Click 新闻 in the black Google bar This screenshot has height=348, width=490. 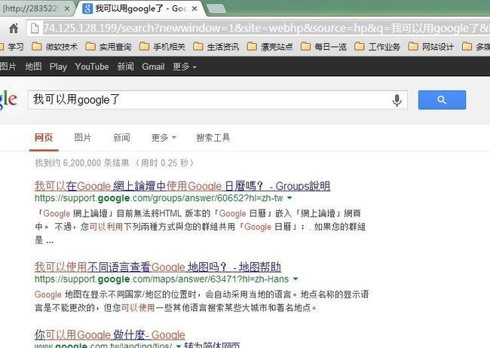click(x=126, y=66)
